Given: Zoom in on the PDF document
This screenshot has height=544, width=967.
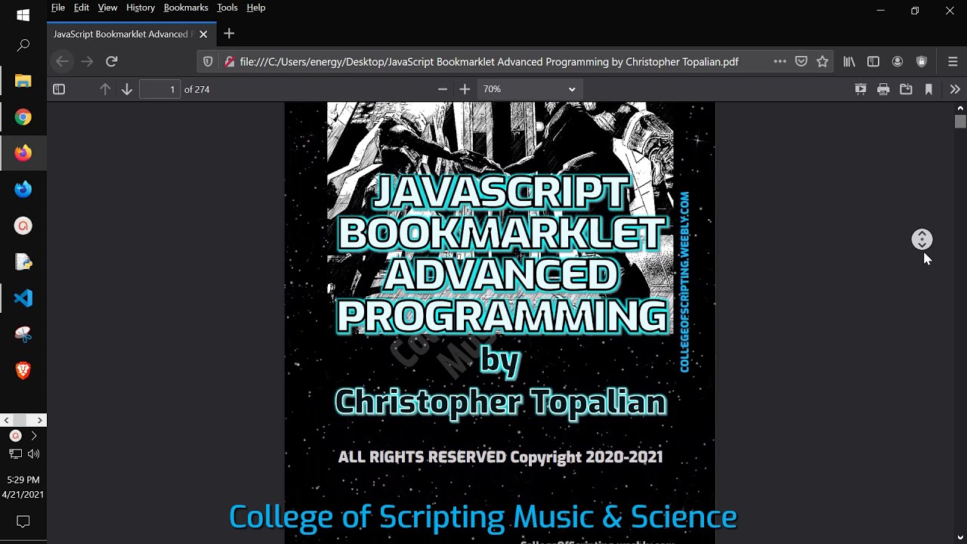Looking at the screenshot, I should (x=465, y=89).
